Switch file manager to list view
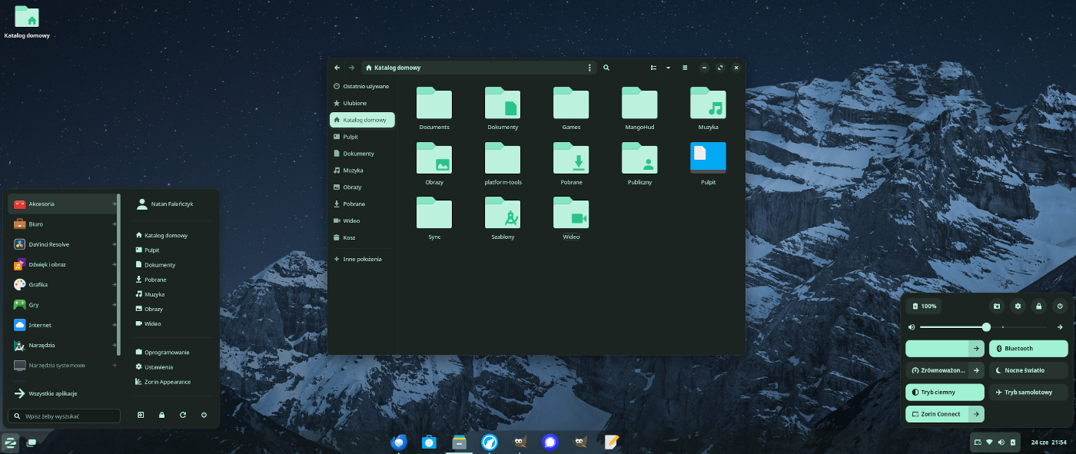Screen dimensions: 1076x454 [x=653, y=68]
